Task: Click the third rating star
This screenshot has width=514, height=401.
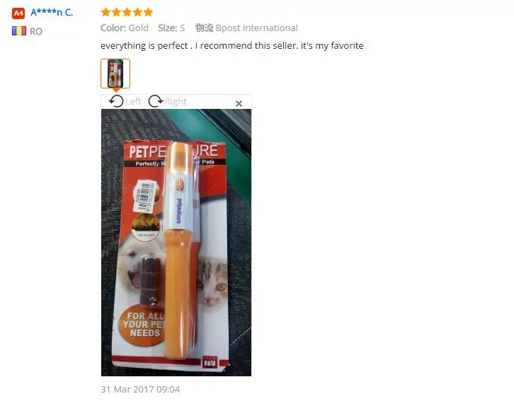Action: pos(127,13)
